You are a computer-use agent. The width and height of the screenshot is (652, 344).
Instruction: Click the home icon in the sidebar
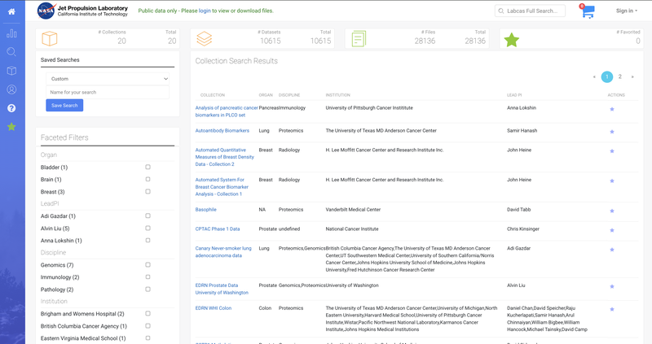coord(11,11)
